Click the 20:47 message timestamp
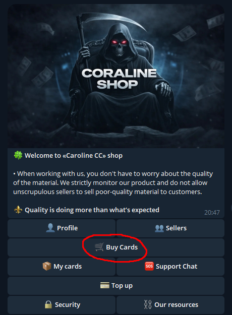The width and height of the screenshot is (232, 315). pos(212,212)
